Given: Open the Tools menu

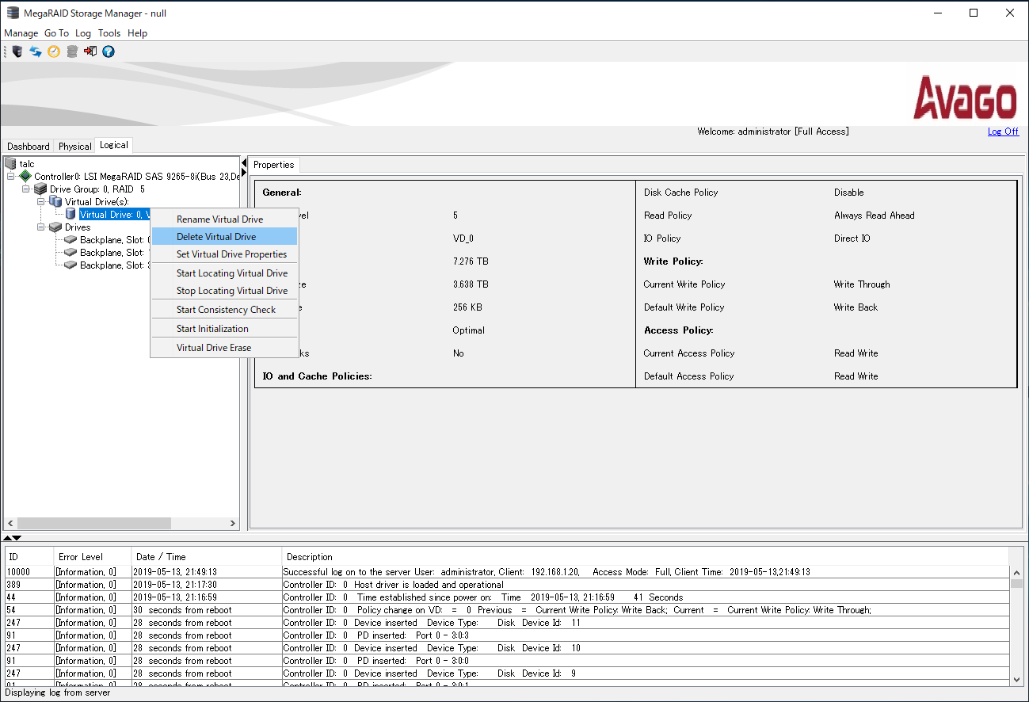Looking at the screenshot, I should [x=109, y=33].
